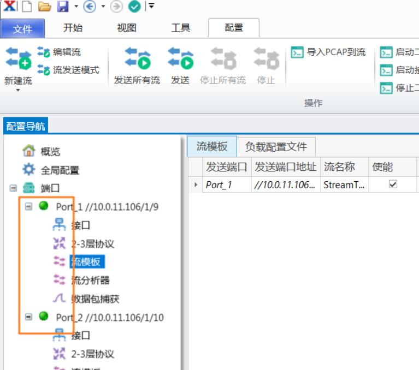Image resolution: width=419 pixels, height=370 pixels.
Task: Click the 发送端口地址 column header
Action: (286, 167)
